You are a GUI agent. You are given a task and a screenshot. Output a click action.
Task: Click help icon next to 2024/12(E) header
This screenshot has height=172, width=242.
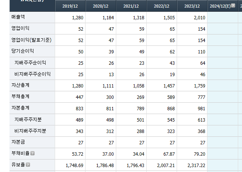tap(233, 6)
